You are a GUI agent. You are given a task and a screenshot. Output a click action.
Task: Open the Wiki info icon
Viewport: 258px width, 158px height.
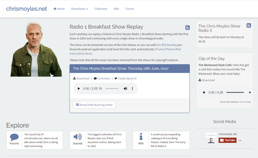(141, 137)
